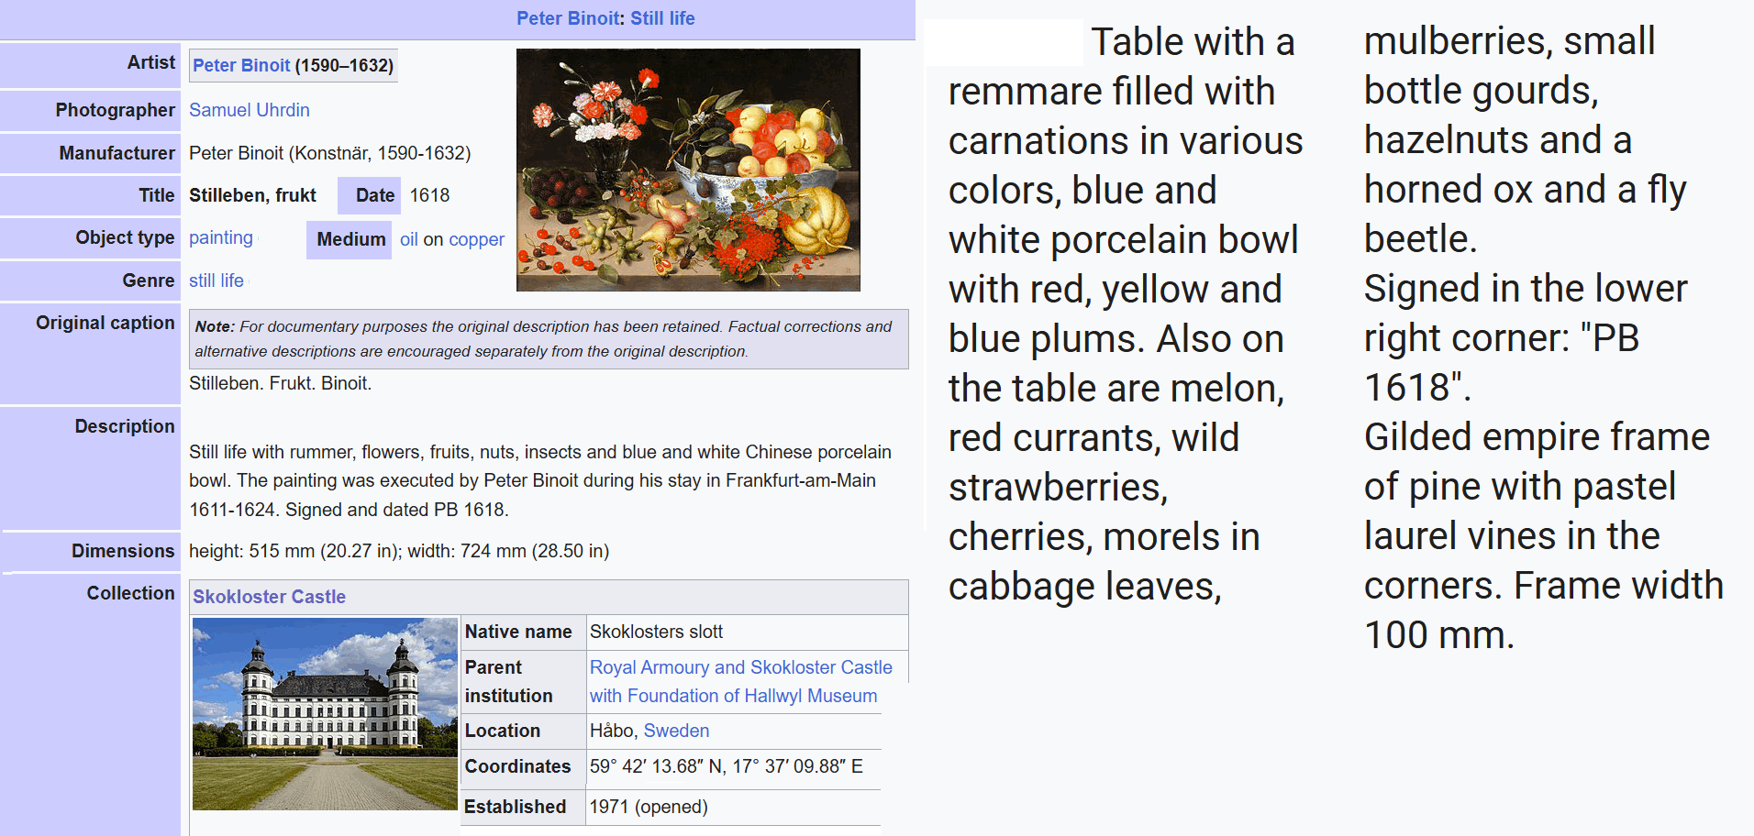Image resolution: width=1754 pixels, height=836 pixels.
Task: Open the still life painting thumbnail
Action: coord(688,170)
